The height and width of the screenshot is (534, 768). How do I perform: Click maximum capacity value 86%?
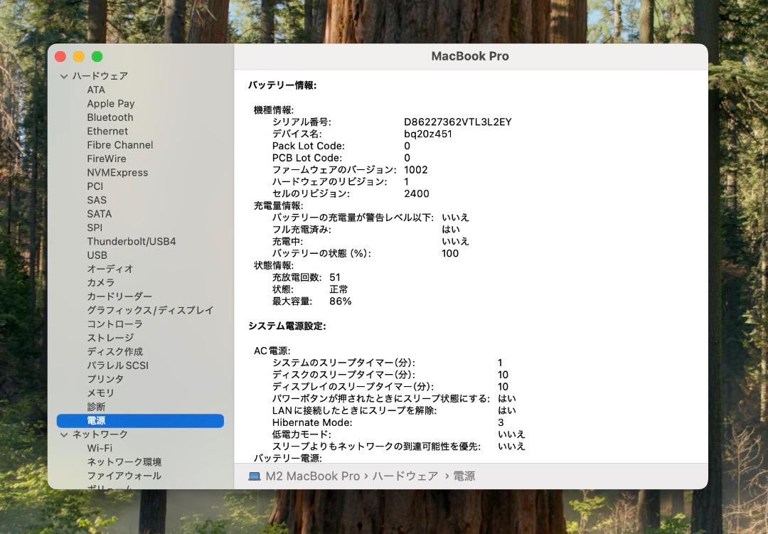click(341, 301)
